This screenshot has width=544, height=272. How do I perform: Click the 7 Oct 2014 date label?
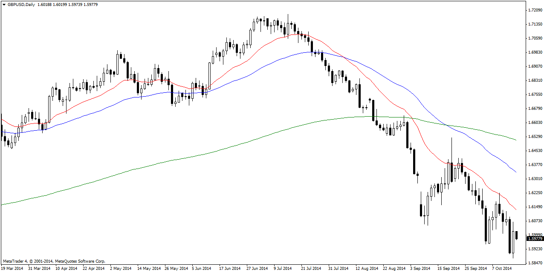[501, 269]
